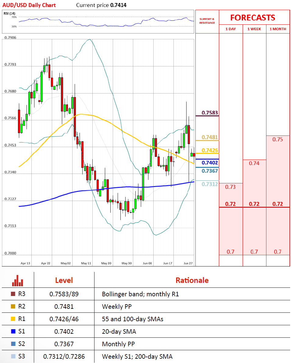The image size is (292, 363).
Task: Click the 0.7583 resistance level label
Action: coord(210,113)
